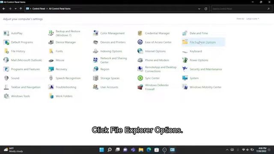Click the All Control Panel Items breadcrumb
The image size is (274, 154).
pos(60,9)
